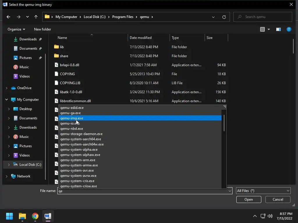The image size is (298, 223).
Task: Open the File name dropdown arrow
Action: pos(230,191)
